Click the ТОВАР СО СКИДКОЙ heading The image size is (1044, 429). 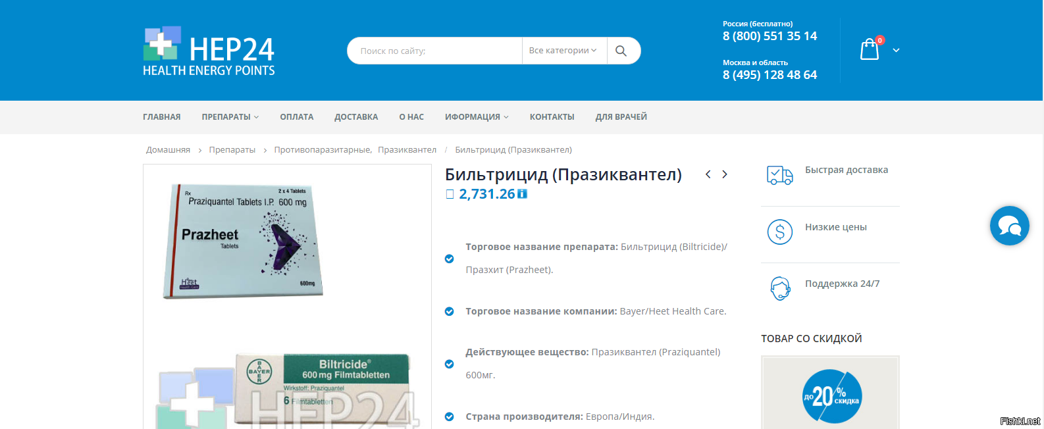coord(812,339)
